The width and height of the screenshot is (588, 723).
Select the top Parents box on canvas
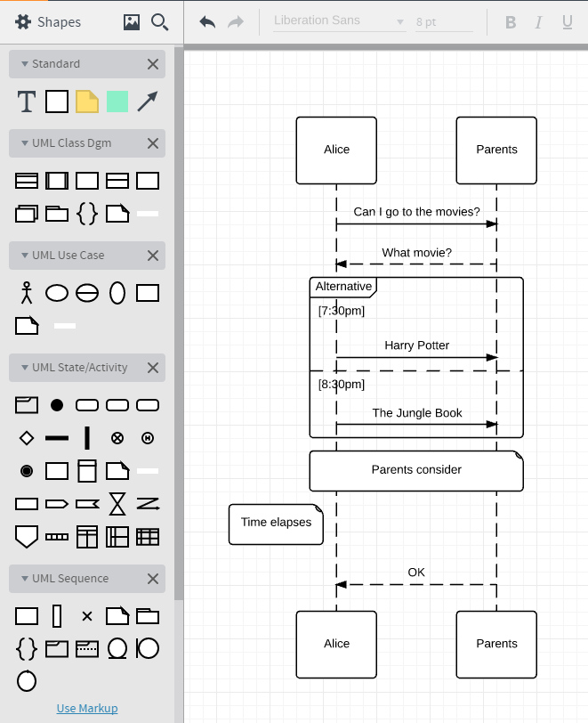(x=496, y=150)
